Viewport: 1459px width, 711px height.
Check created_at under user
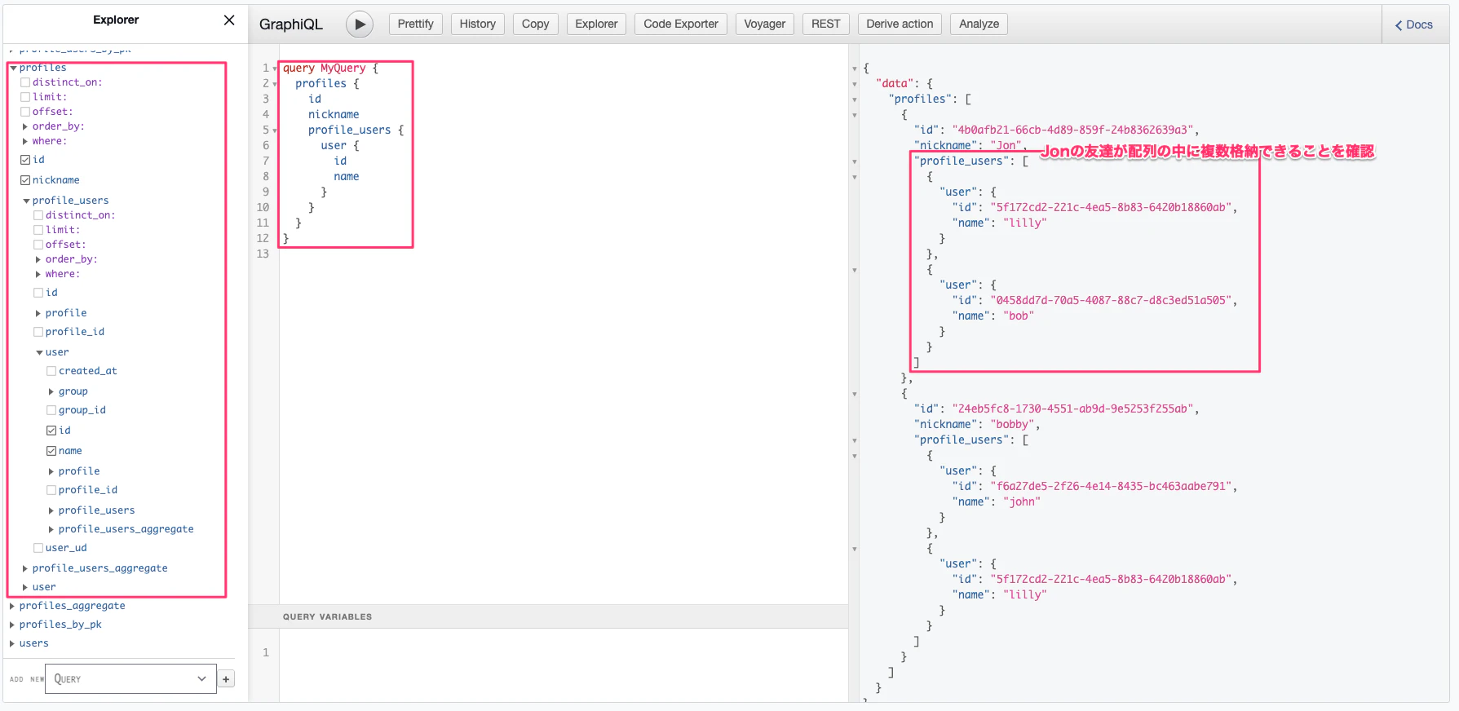tap(51, 371)
